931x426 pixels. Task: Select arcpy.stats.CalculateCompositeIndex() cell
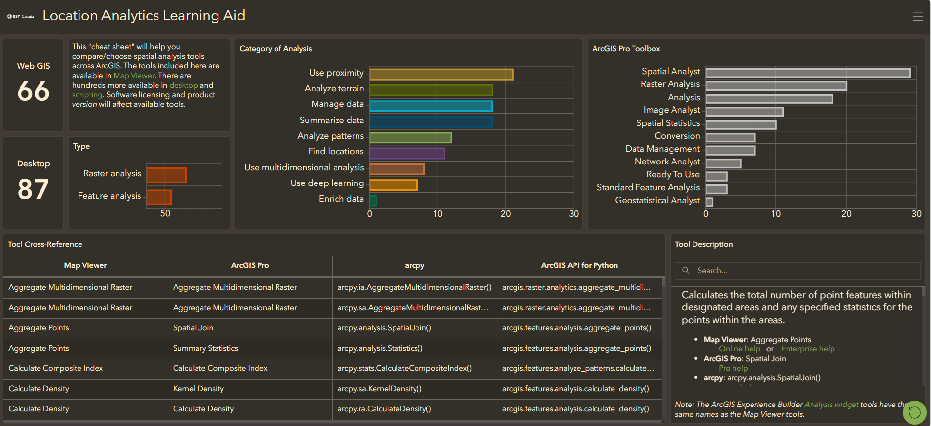[x=415, y=368]
